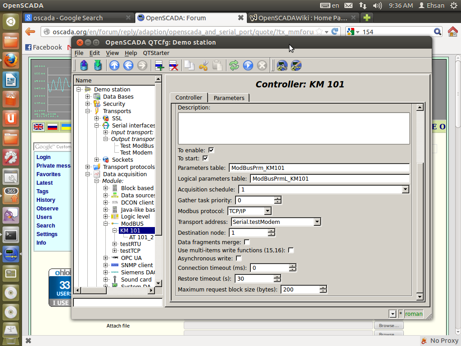Disable the 'To enable' checkbox

pyautogui.click(x=211, y=150)
